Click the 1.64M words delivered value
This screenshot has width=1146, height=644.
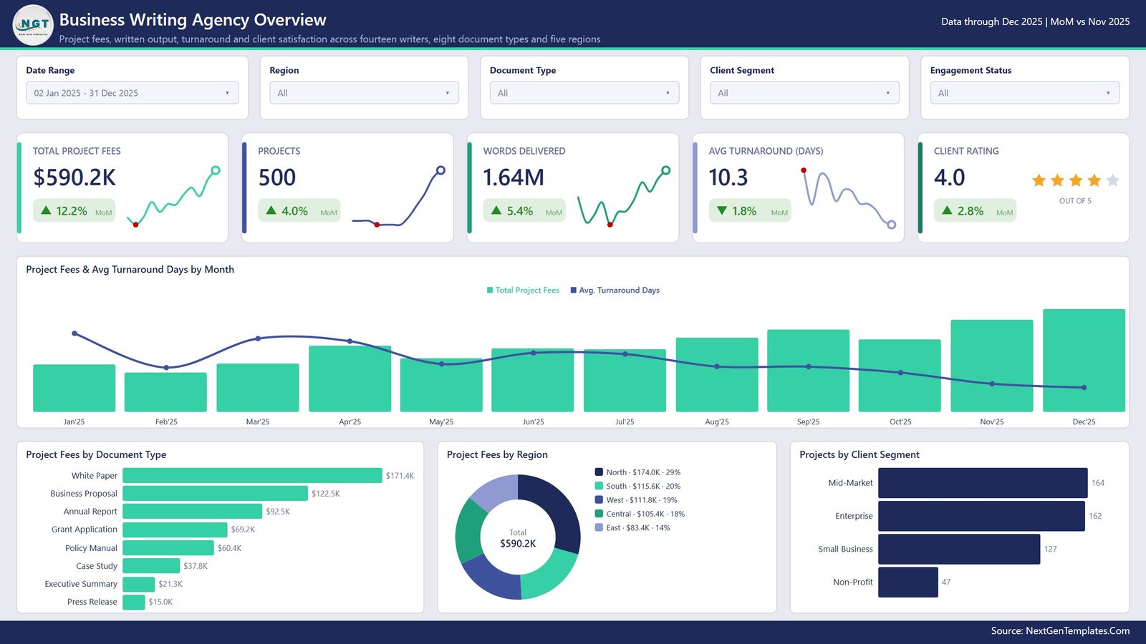coord(514,177)
